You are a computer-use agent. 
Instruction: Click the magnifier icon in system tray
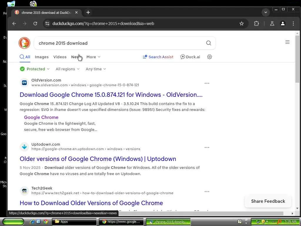click(x=279, y=222)
